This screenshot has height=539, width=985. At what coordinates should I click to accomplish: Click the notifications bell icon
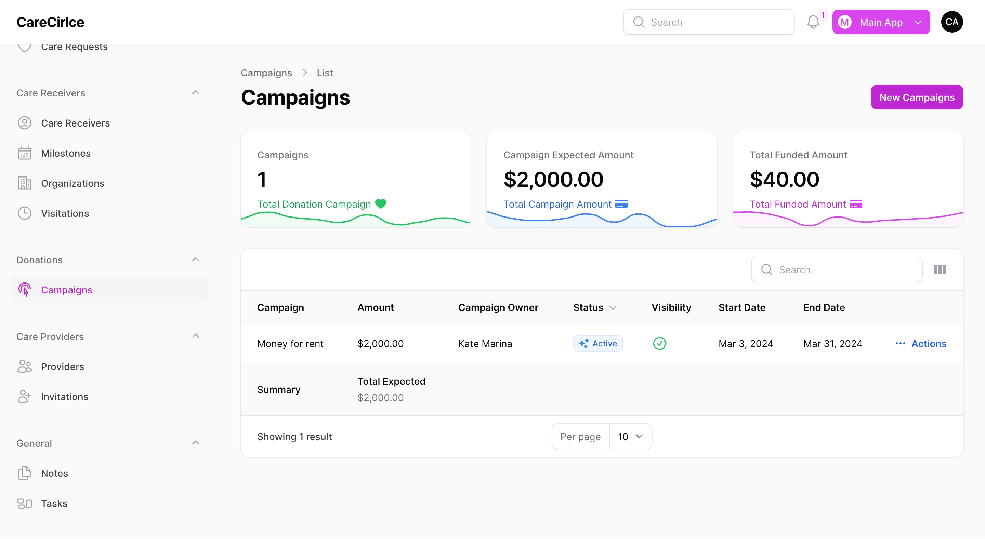coord(813,22)
